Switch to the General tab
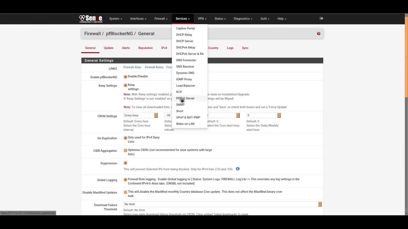This screenshot has width=408, height=229. [90, 48]
